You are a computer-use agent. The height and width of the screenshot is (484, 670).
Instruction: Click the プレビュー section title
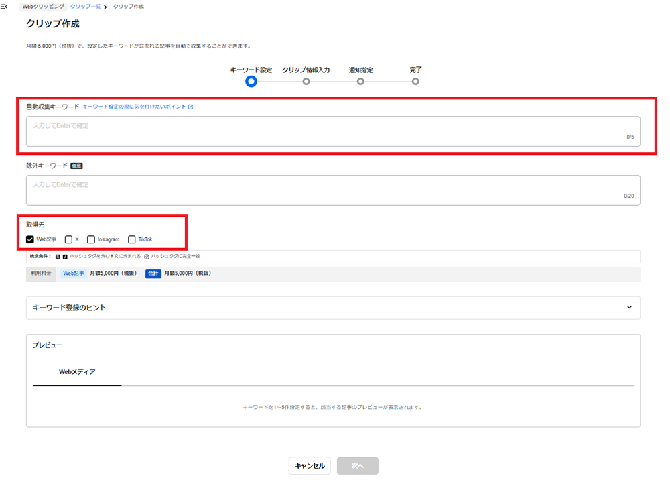(x=48, y=345)
